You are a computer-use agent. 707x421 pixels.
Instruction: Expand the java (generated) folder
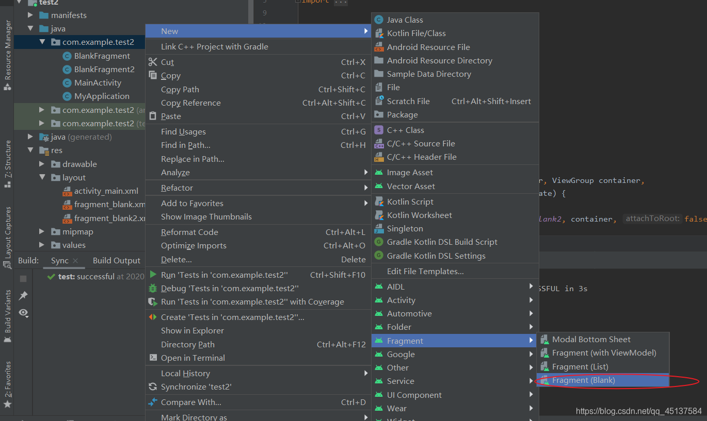[30, 137]
